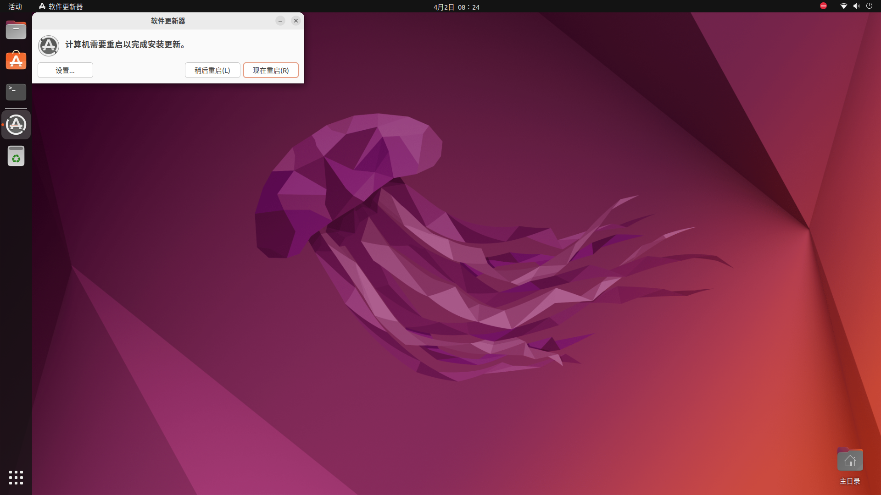Open the Trash from dock
Screen dimensions: 881x495
[x=16, y=156]
